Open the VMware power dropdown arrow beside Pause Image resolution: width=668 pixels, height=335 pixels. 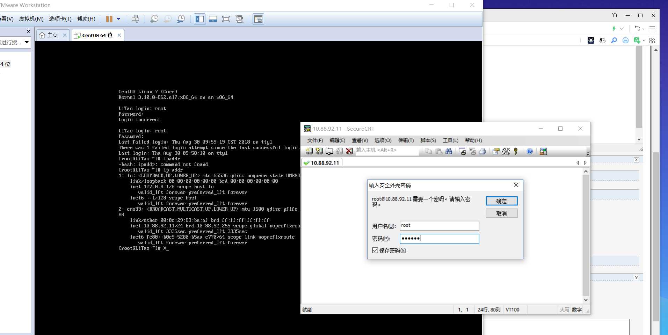pos(118,19)
